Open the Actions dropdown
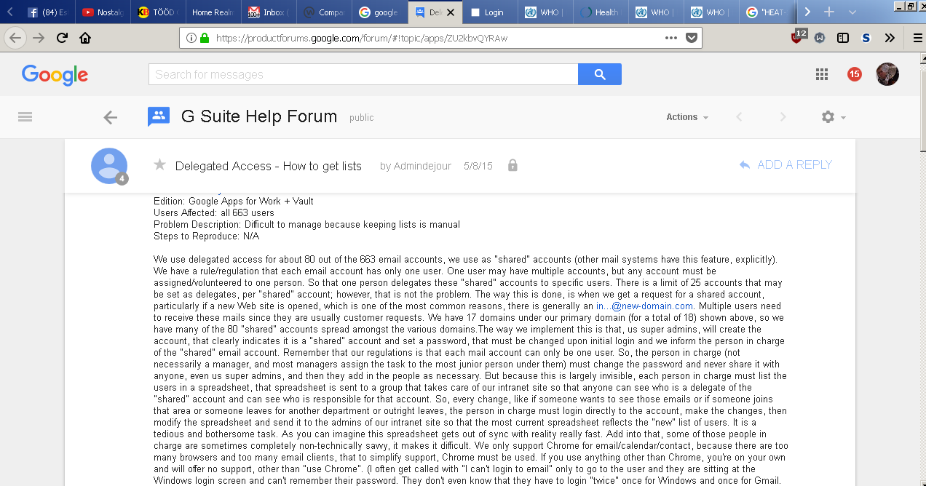 pos(687,117)
